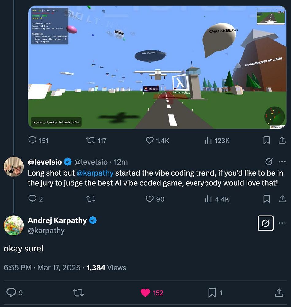Repost the post with 117 reposts
This screenshot has height=307, width=291.
tap(90, 140)
